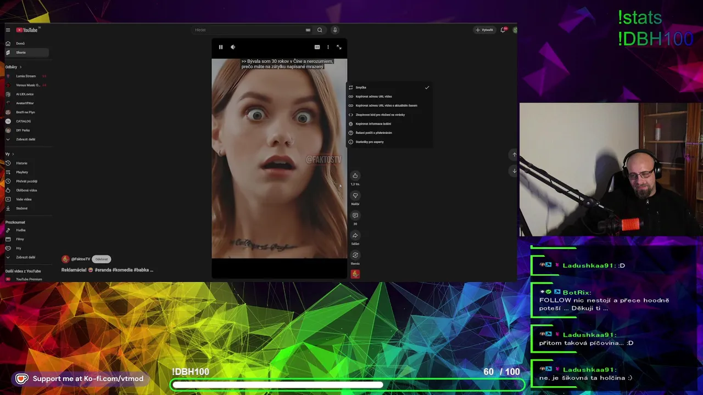This screenshot has height=395, width=703.
Task: Open AvatarOfWar channel
Action: point(26,103)
